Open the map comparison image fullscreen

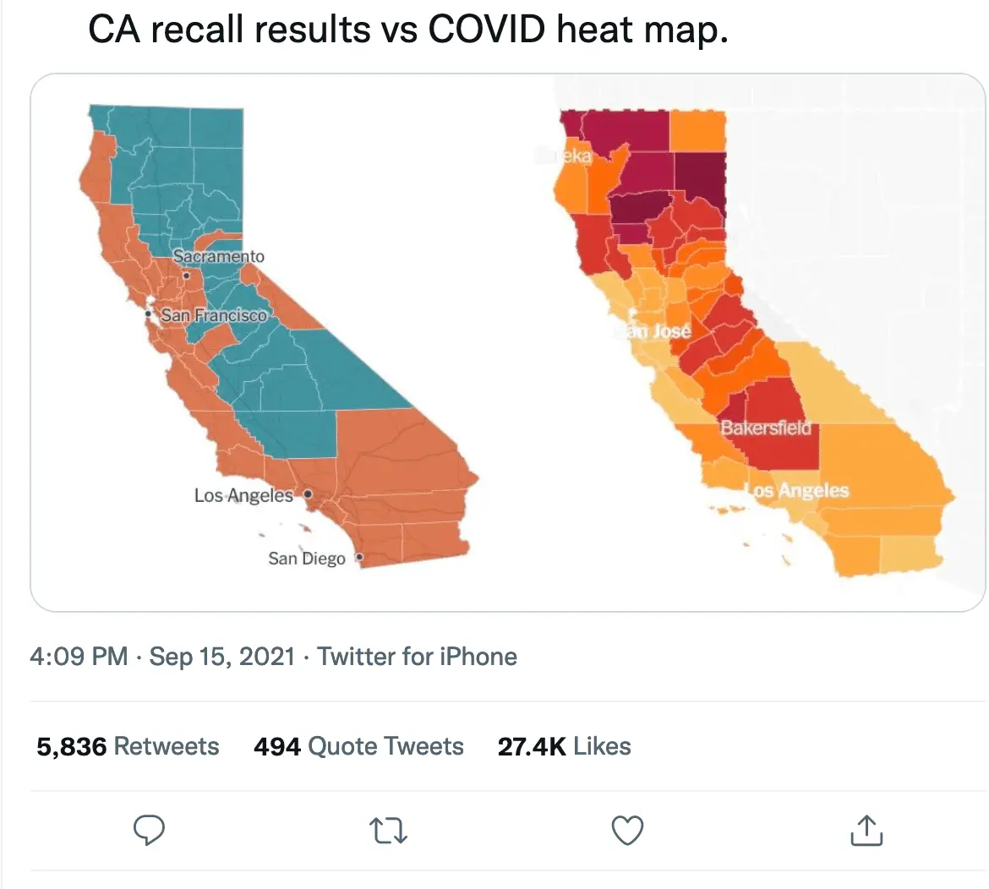point(494,338)
